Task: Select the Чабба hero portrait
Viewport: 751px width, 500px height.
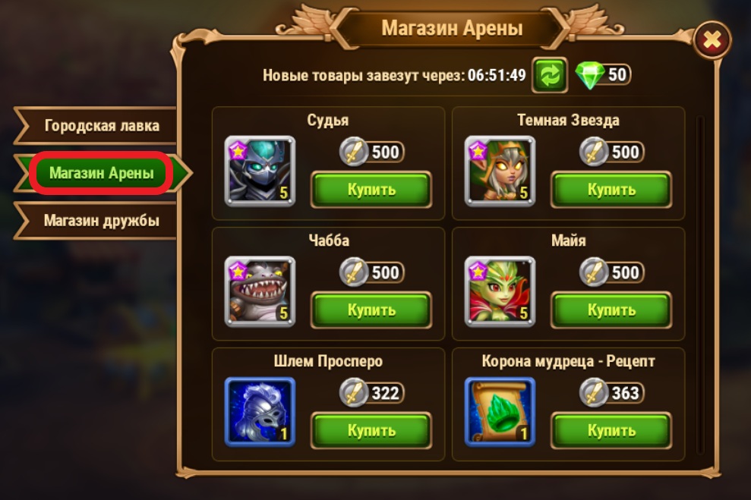Action: [x=260, y=292]
